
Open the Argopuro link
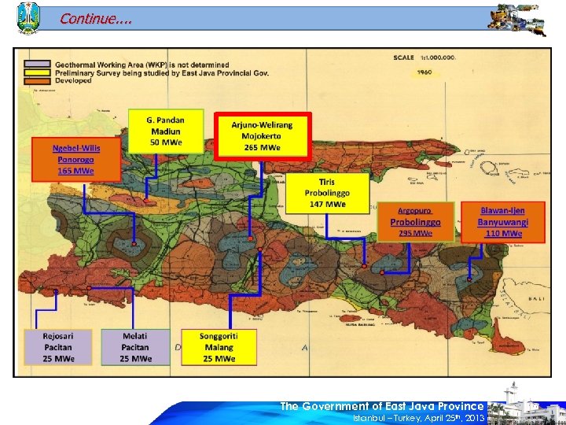click(x=415, y=211)
